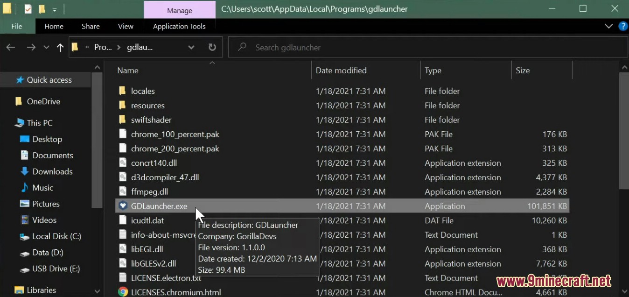Select the Manage contextual tab
This screenshot has height=297, width=629.
(x=180, y=10)
